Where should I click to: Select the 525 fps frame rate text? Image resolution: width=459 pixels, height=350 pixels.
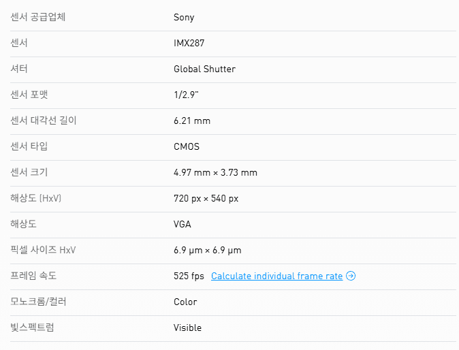point(189,276)
